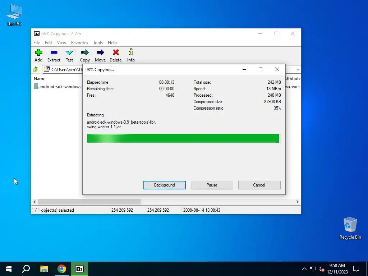Click the Background button
This screenshot has width=368, height=276.
(165, 185)
